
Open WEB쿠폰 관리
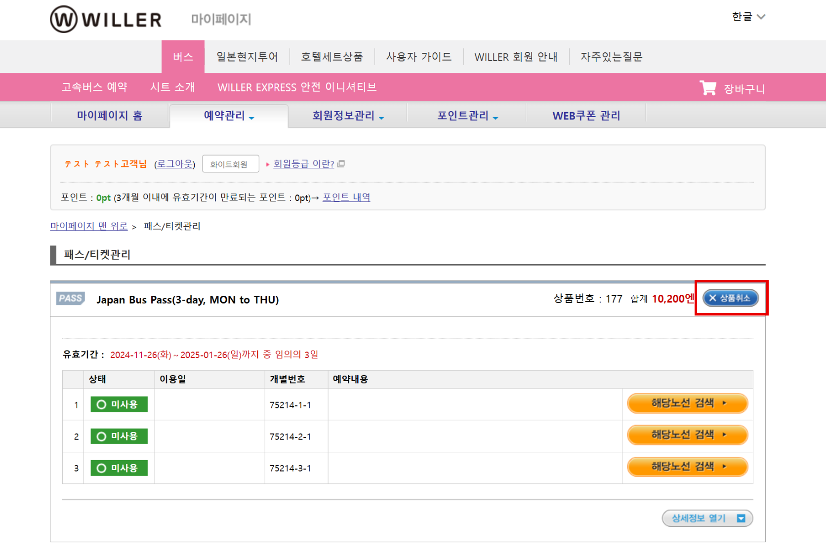(586, 116)
